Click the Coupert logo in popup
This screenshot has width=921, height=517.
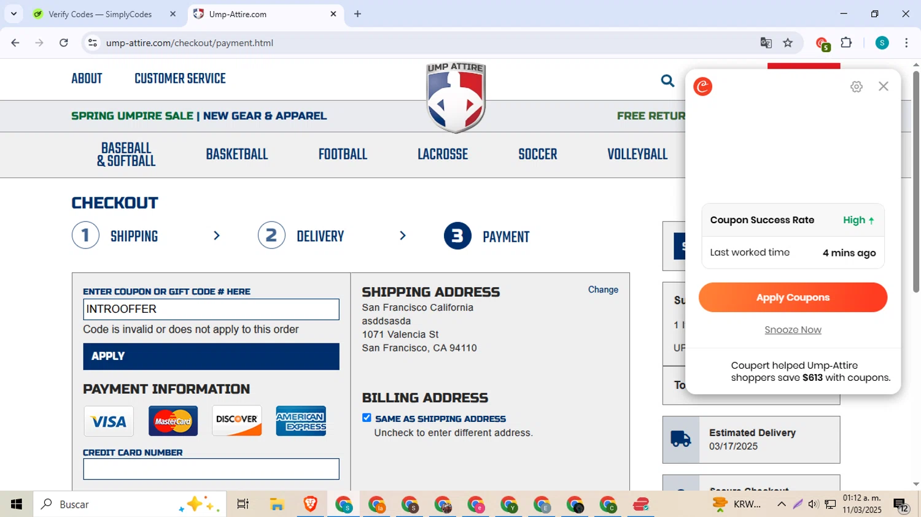(703, 86)
